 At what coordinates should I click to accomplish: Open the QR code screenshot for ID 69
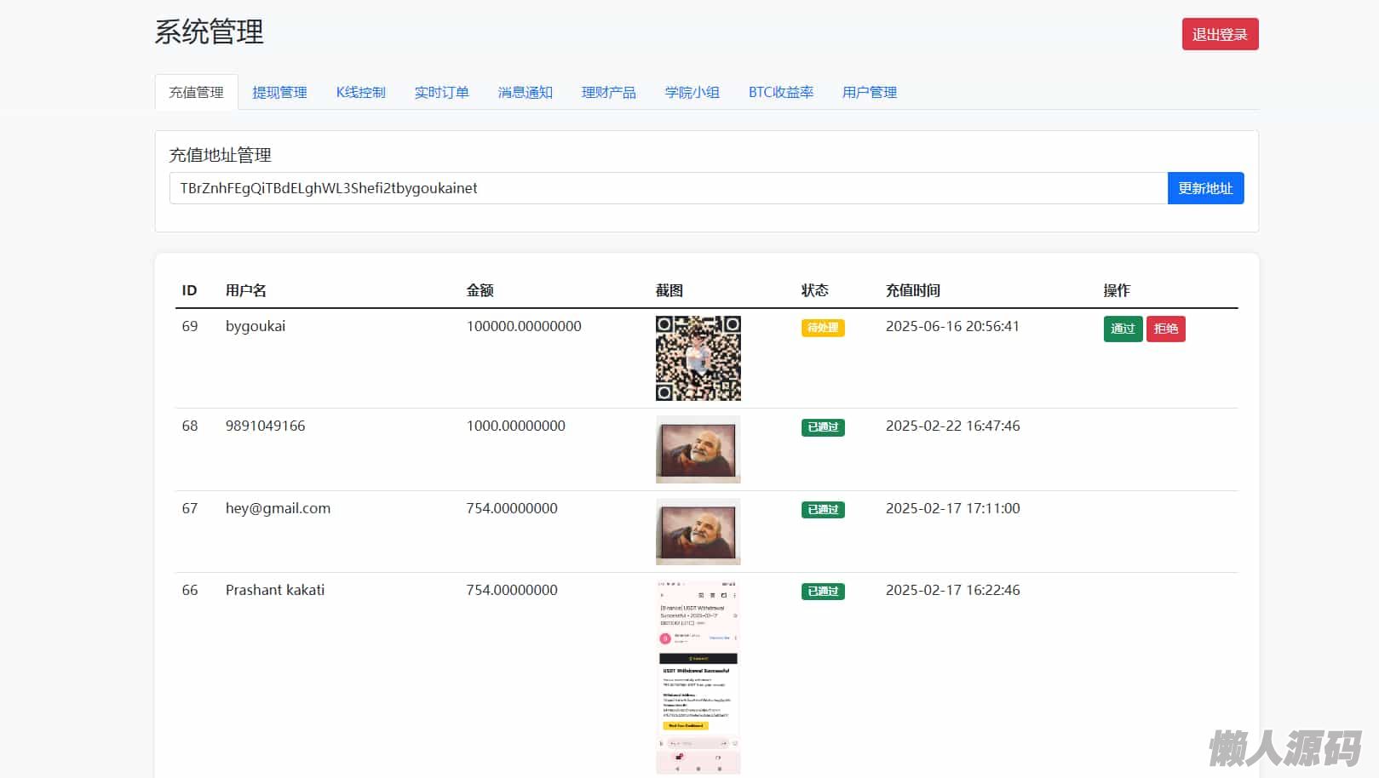coord(698,358)
